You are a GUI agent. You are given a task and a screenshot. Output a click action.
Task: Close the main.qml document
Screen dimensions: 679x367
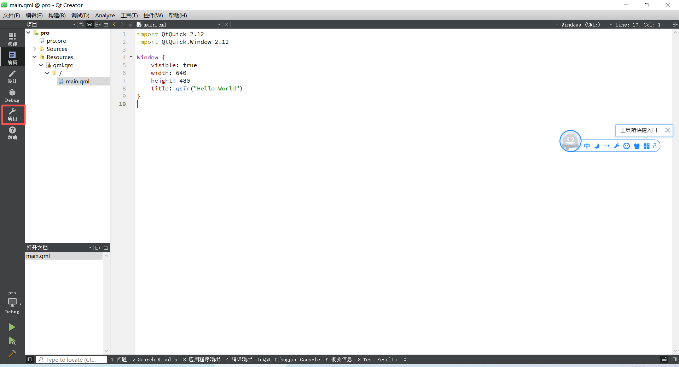(226, 24)
